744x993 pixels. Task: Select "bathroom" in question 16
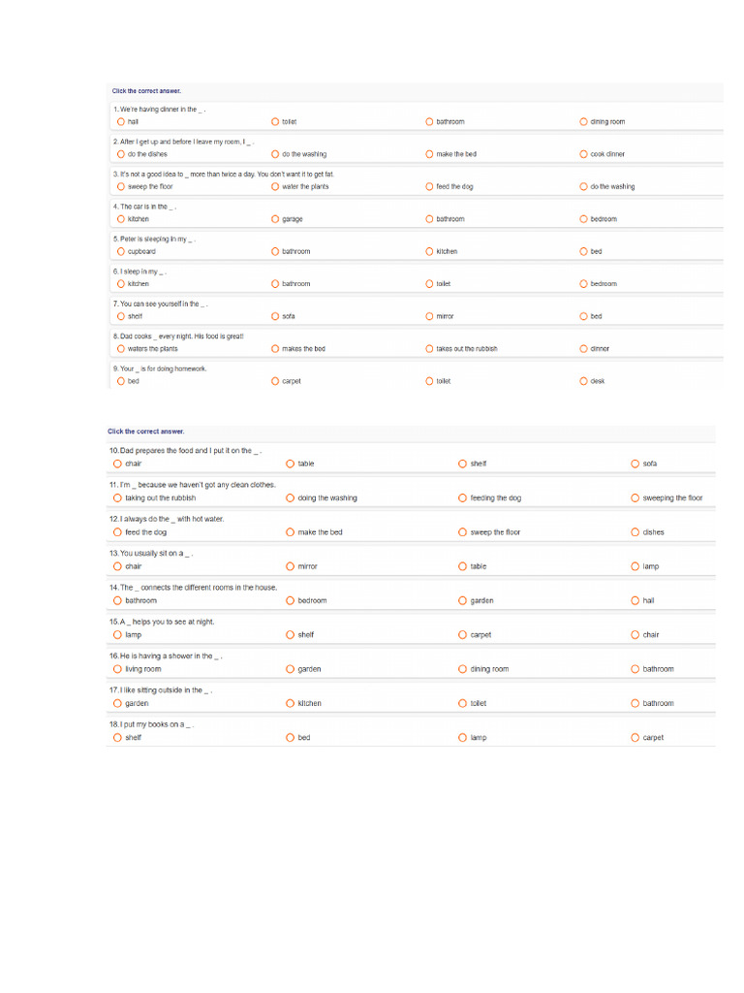coord(635,669)
